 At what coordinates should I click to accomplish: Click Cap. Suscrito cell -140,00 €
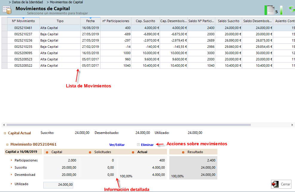(x=145, y=47)
